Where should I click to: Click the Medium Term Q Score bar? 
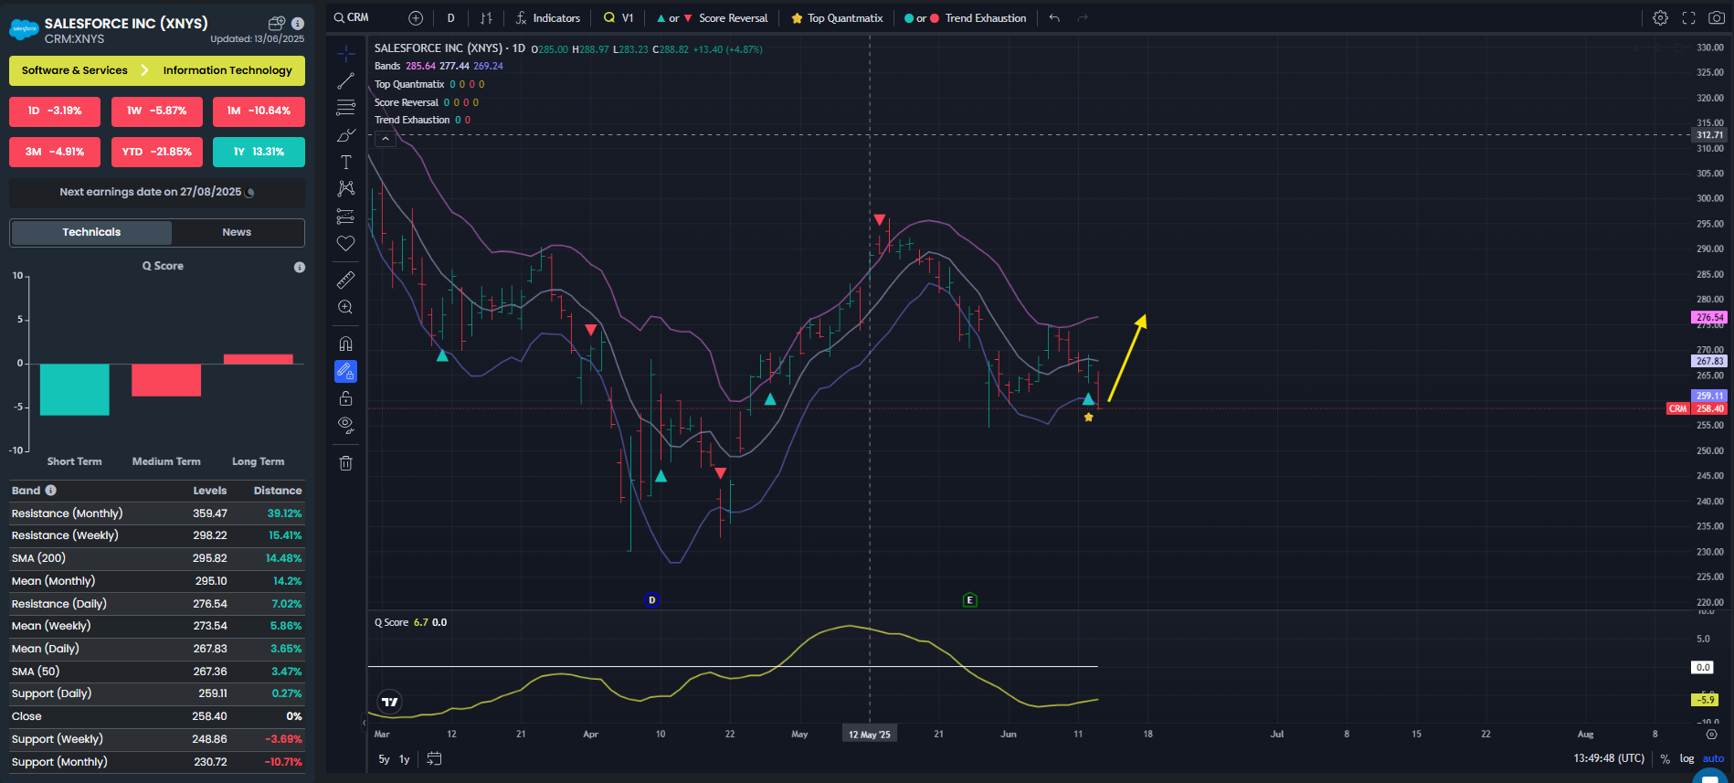[x=166, y=380]
